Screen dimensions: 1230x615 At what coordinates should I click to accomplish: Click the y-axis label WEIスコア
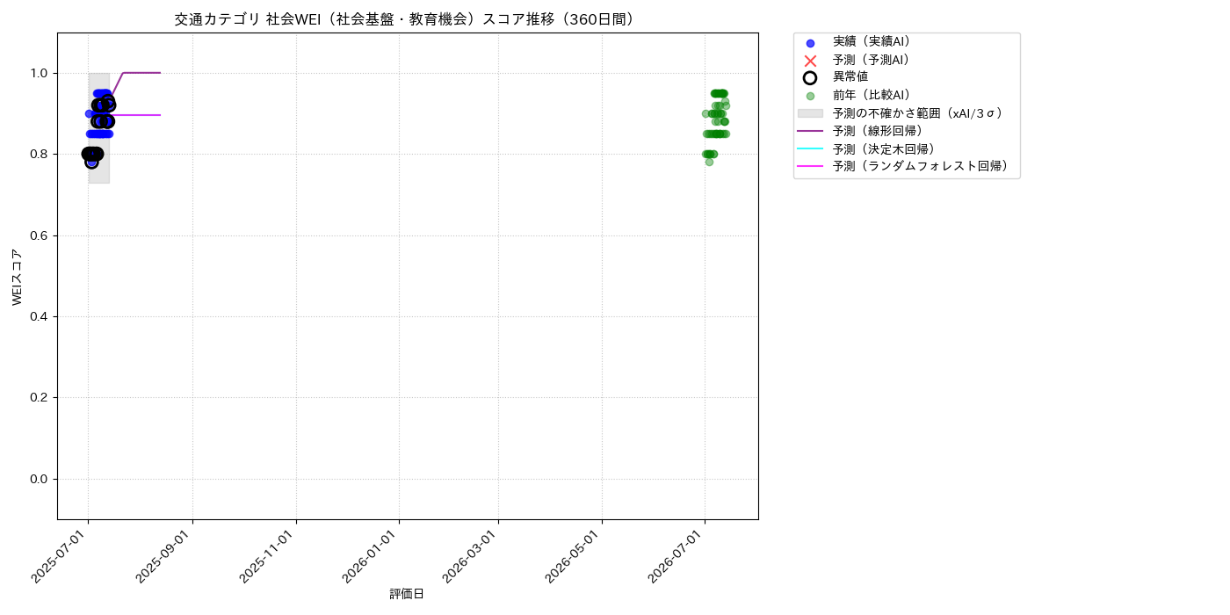tap(18, 277)
